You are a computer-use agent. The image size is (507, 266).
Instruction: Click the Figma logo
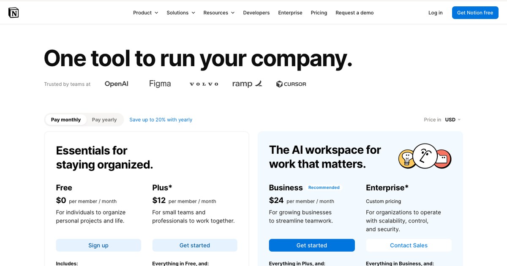click(160, 84)
